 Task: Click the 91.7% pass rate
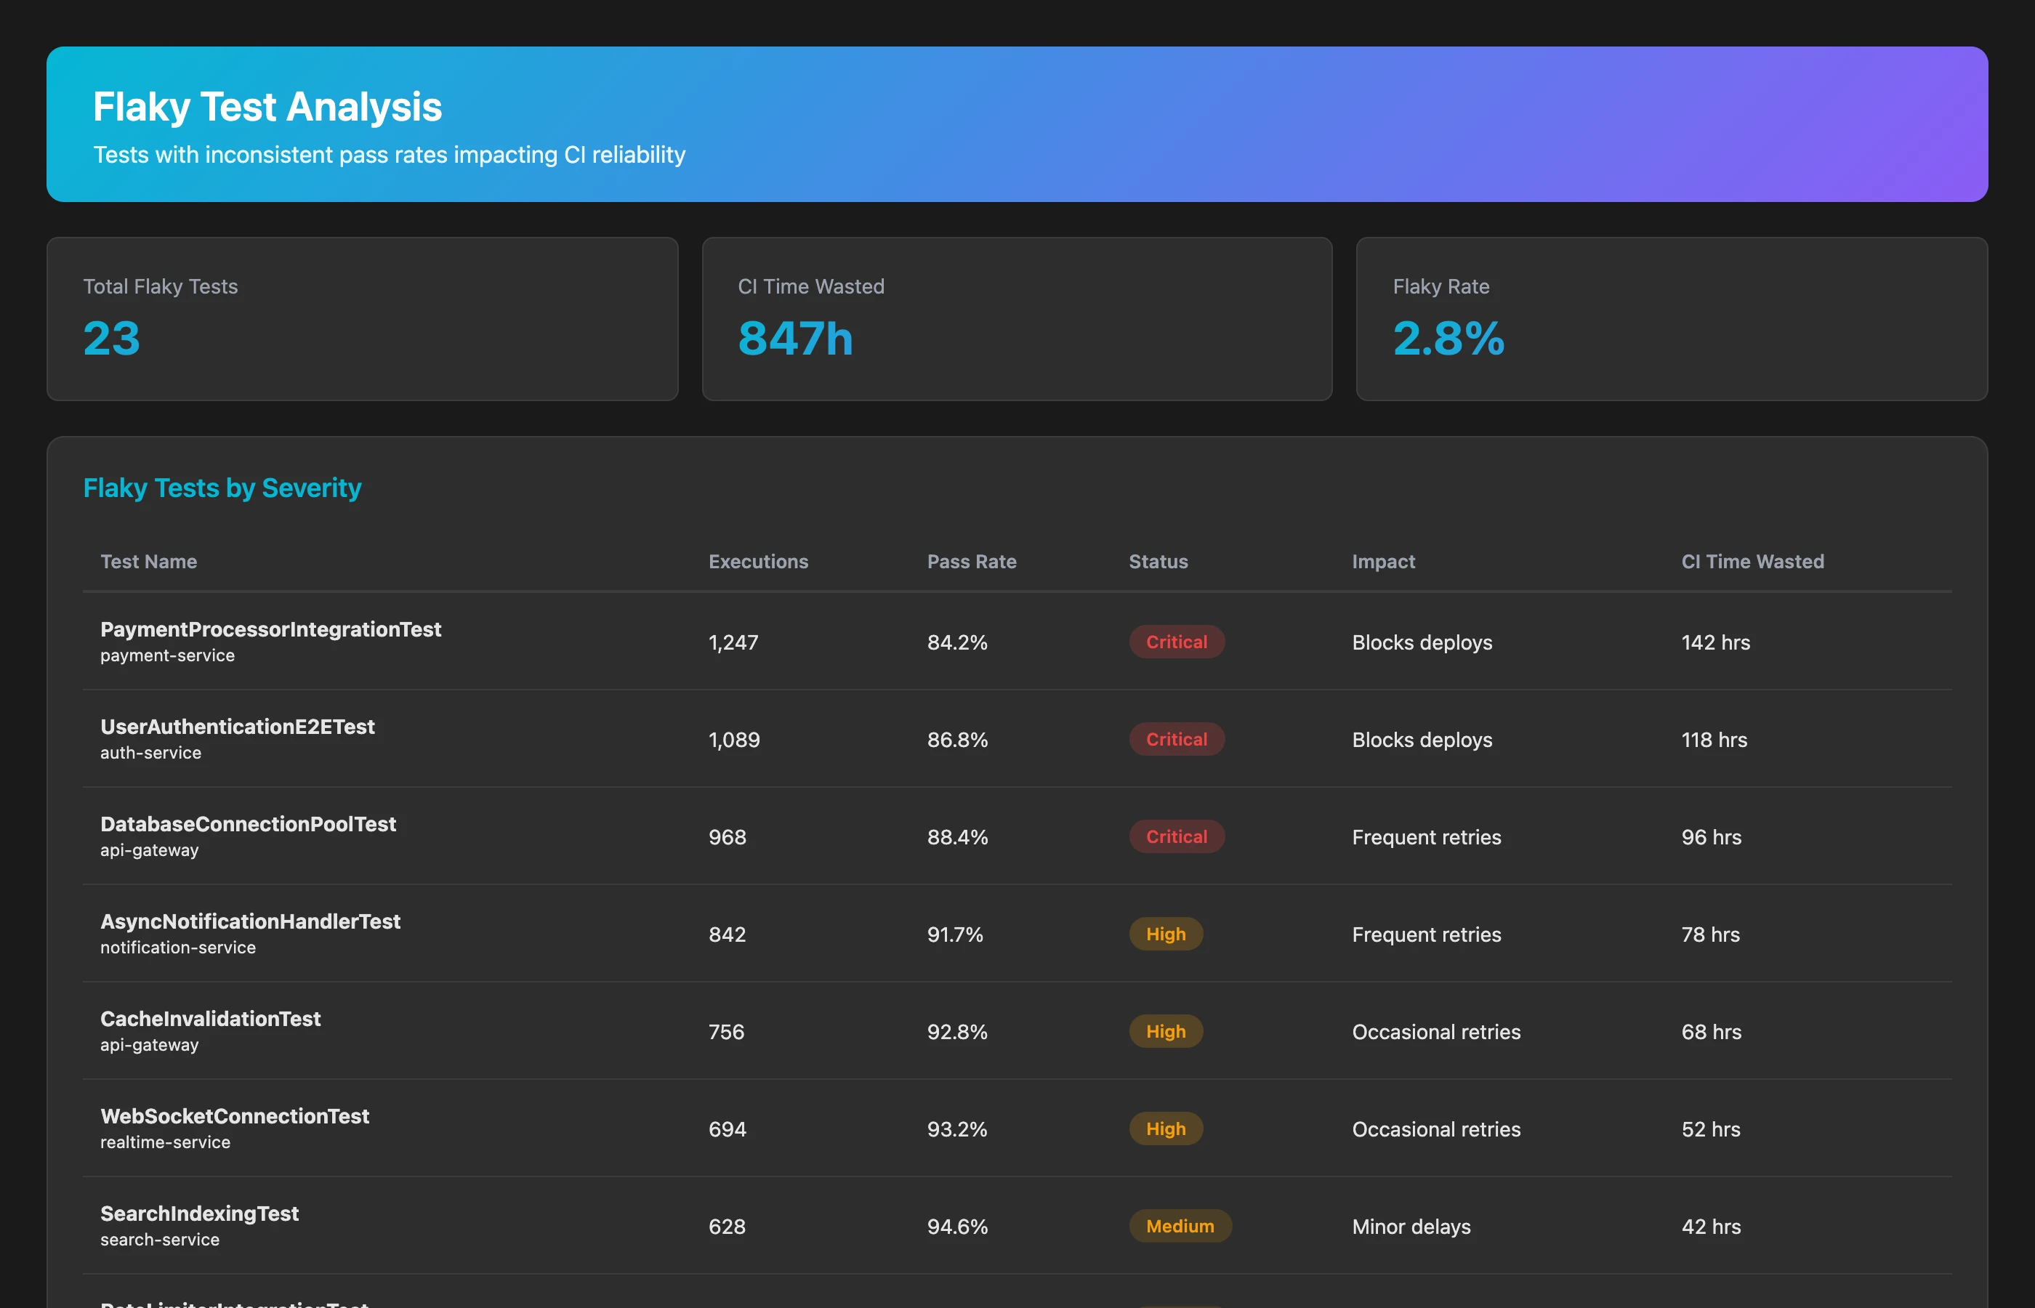[955, 934]
